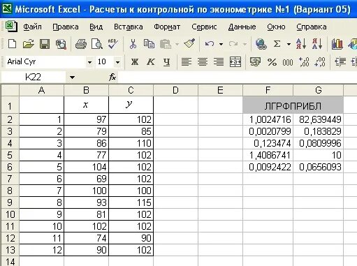
Task: Open the Paste options dropdown arrow
Action: pyautogui.click(x=177, y=44)
